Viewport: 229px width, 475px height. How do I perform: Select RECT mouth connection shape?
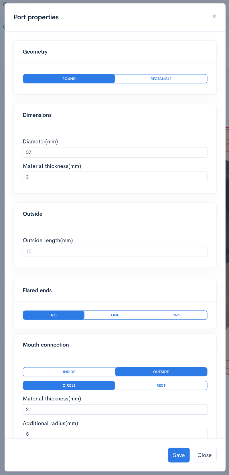(x=161, y=386)
